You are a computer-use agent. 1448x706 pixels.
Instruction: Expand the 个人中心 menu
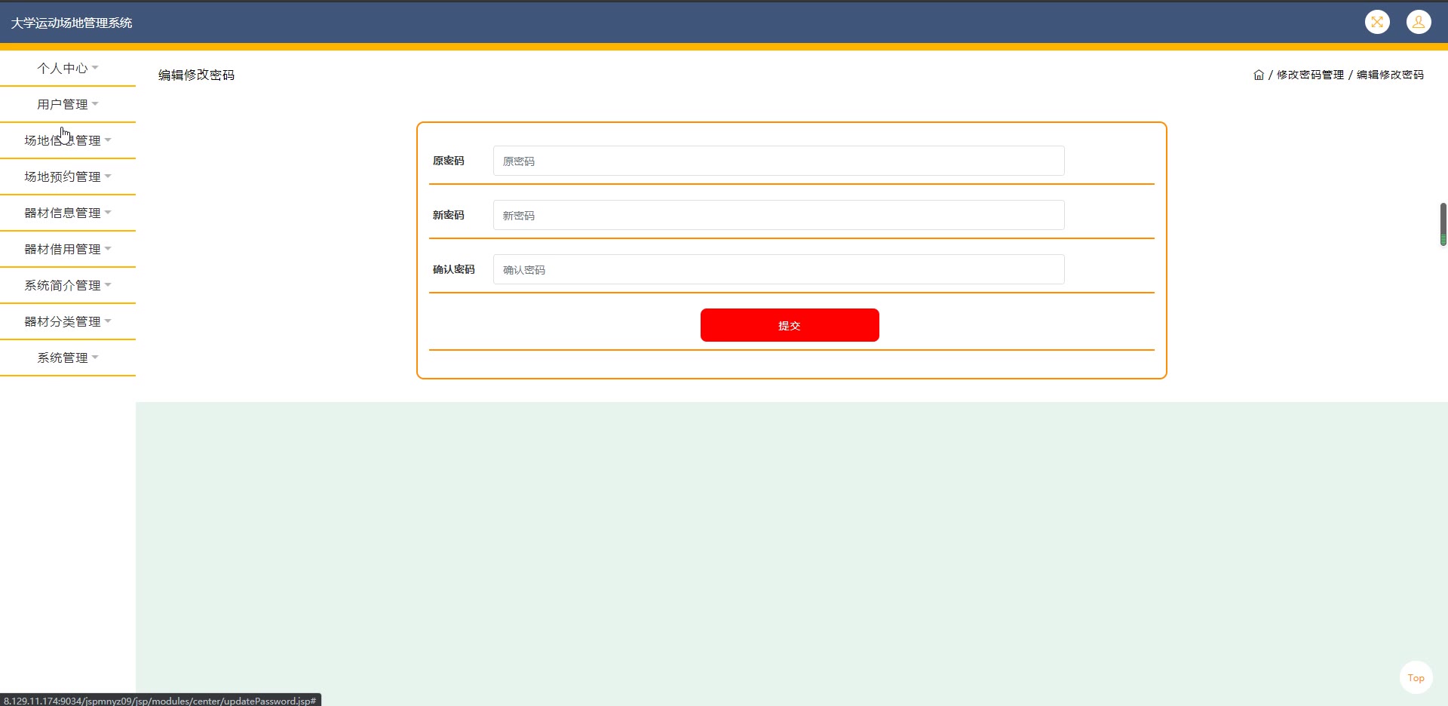tap(68, 68)
